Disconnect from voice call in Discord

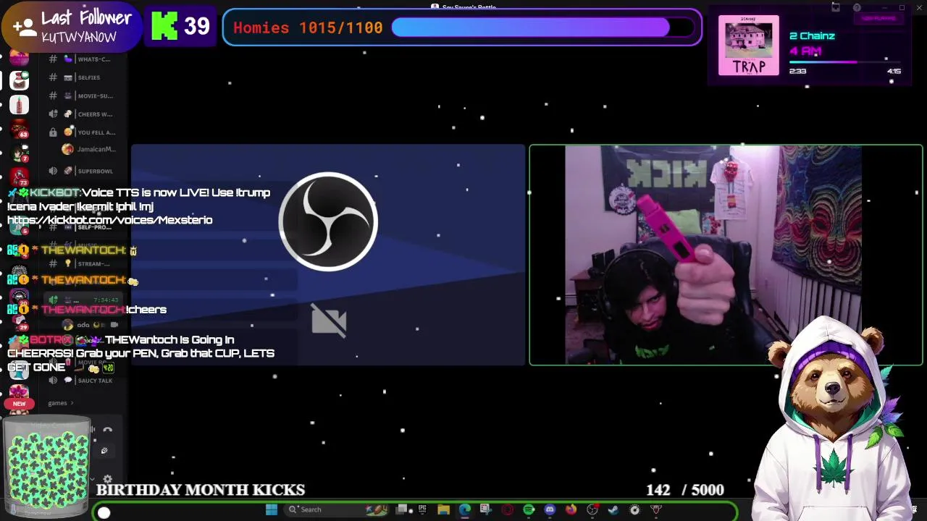tap(108, 430)
